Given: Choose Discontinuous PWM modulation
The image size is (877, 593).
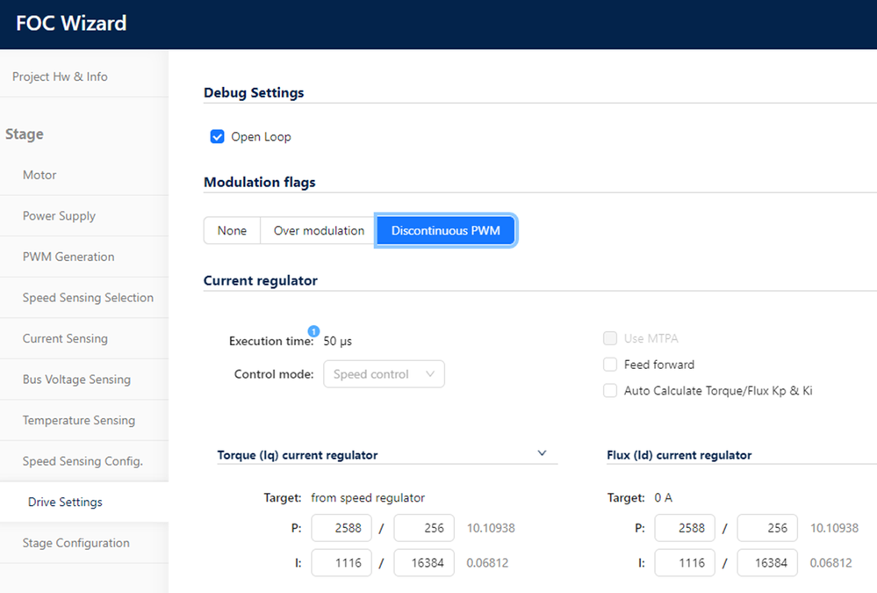Looking at the screenshot, I should click(446, 231).
